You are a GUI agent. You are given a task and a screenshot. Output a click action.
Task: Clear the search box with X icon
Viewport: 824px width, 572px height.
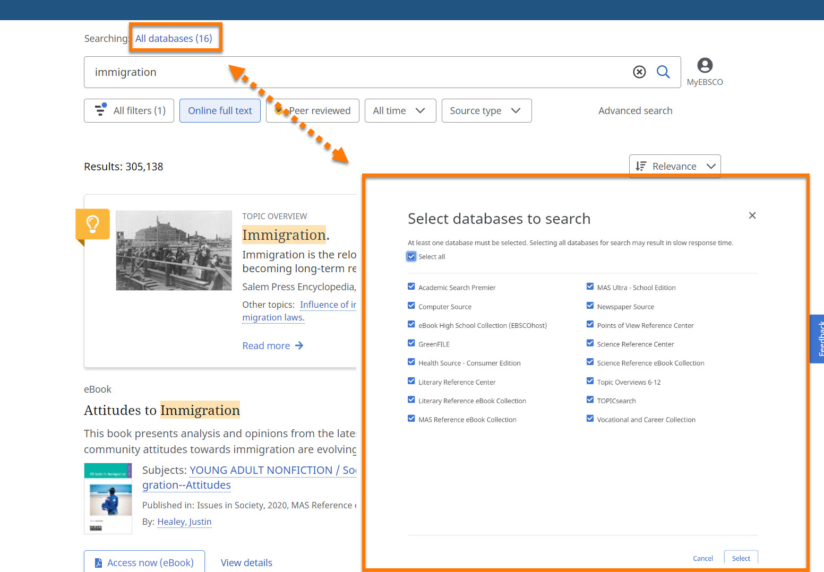point(639,72)
